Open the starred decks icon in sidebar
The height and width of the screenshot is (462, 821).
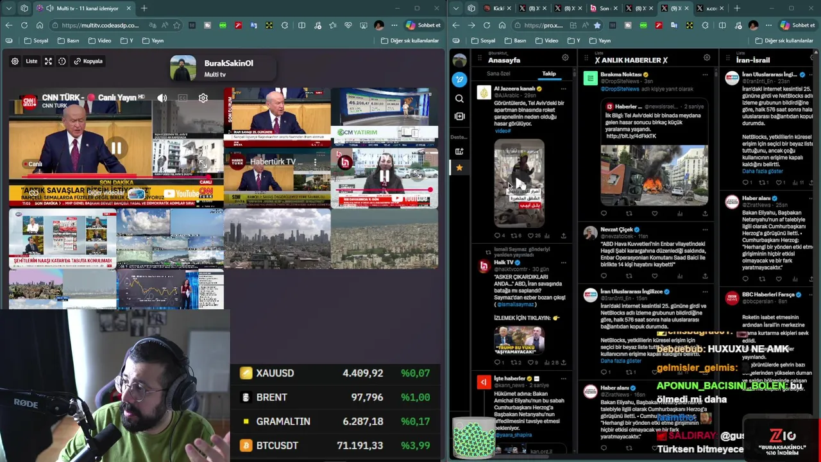pos(459,167)
